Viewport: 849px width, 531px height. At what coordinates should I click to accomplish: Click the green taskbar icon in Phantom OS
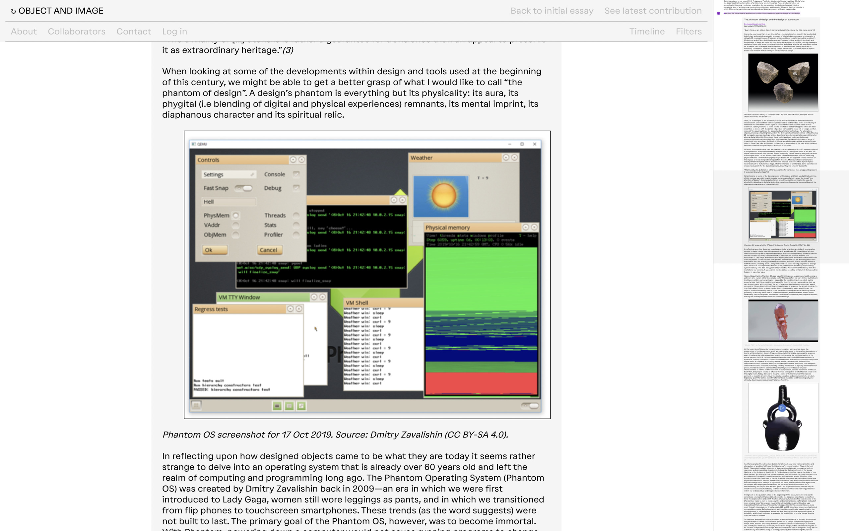(277, 406)
